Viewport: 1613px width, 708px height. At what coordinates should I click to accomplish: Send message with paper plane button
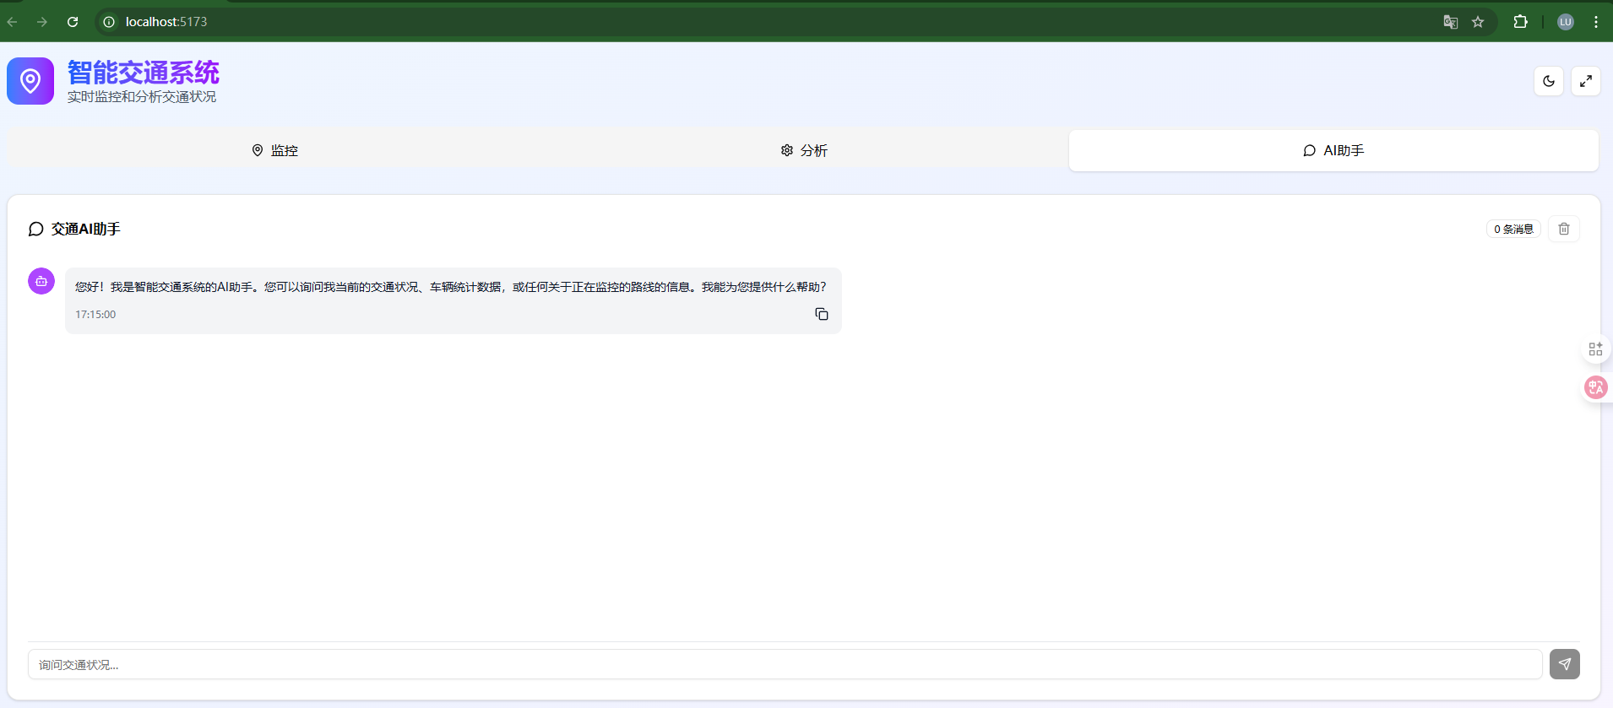[x=1565, y=664]
